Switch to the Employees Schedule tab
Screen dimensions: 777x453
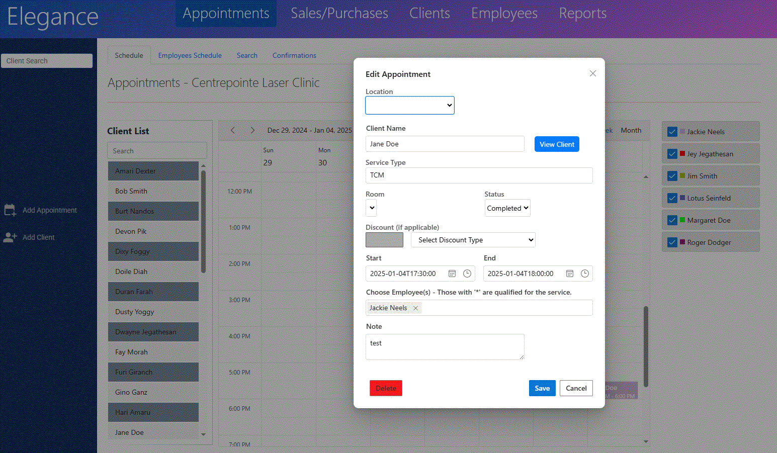pos(190,55)
